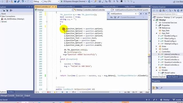
Task: Navigate backward arrow in editor bottom bar
Action: 63,92
